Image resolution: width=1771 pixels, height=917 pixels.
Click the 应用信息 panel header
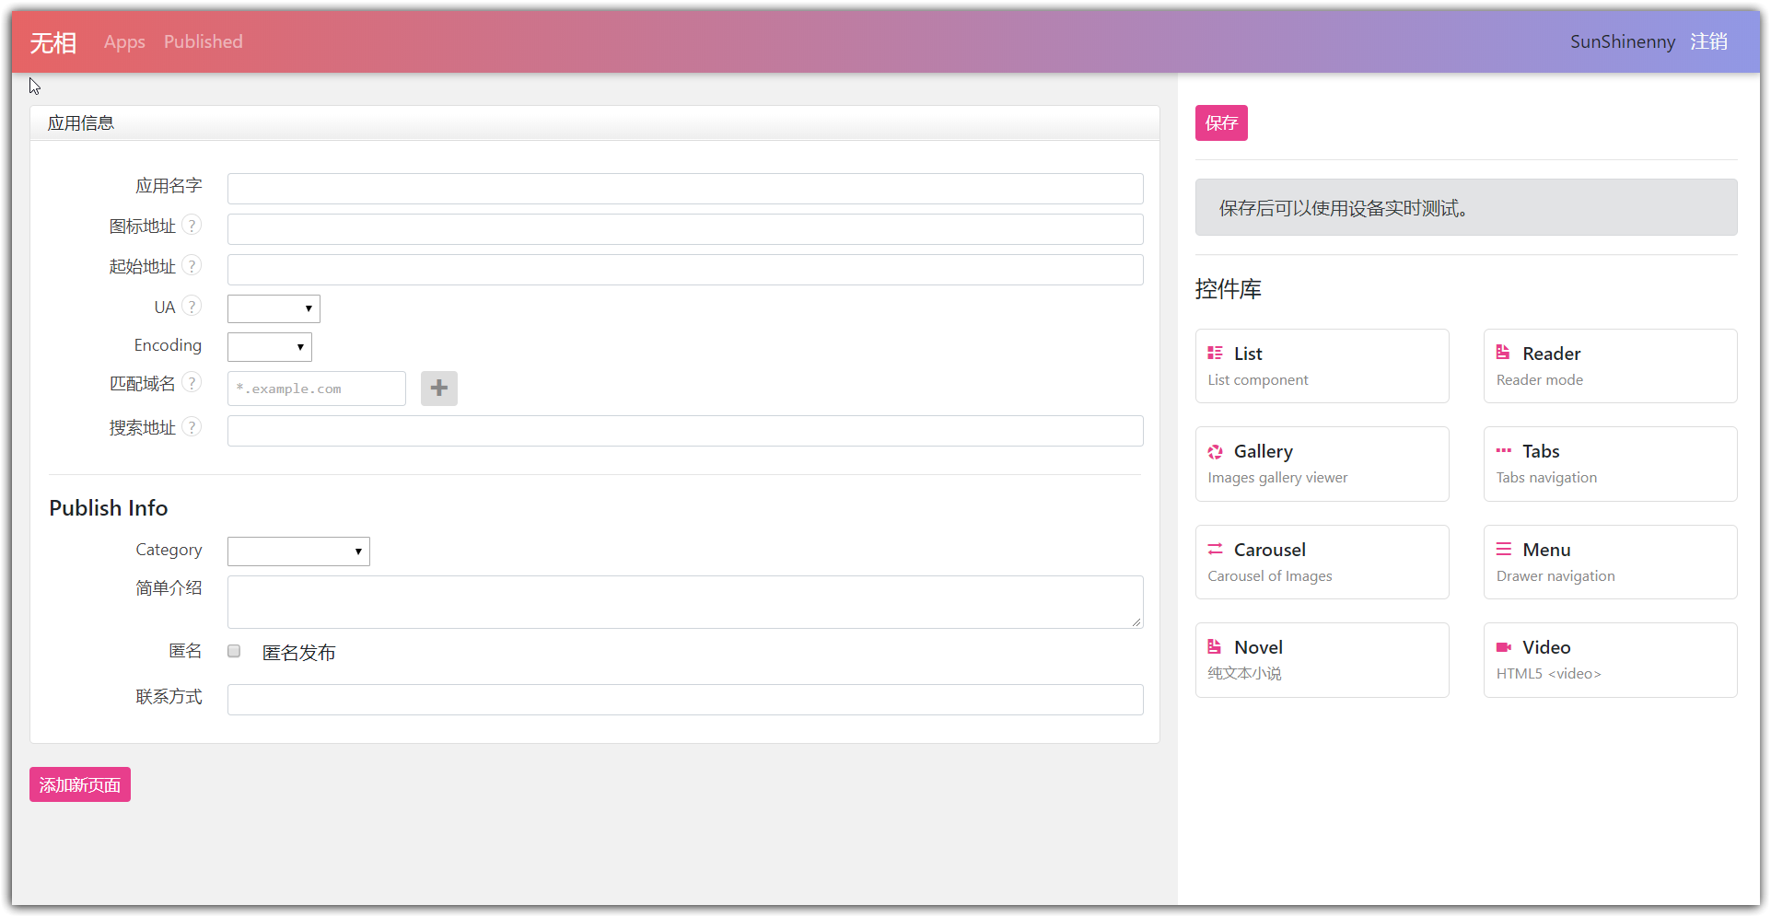[x=594, y=123]
